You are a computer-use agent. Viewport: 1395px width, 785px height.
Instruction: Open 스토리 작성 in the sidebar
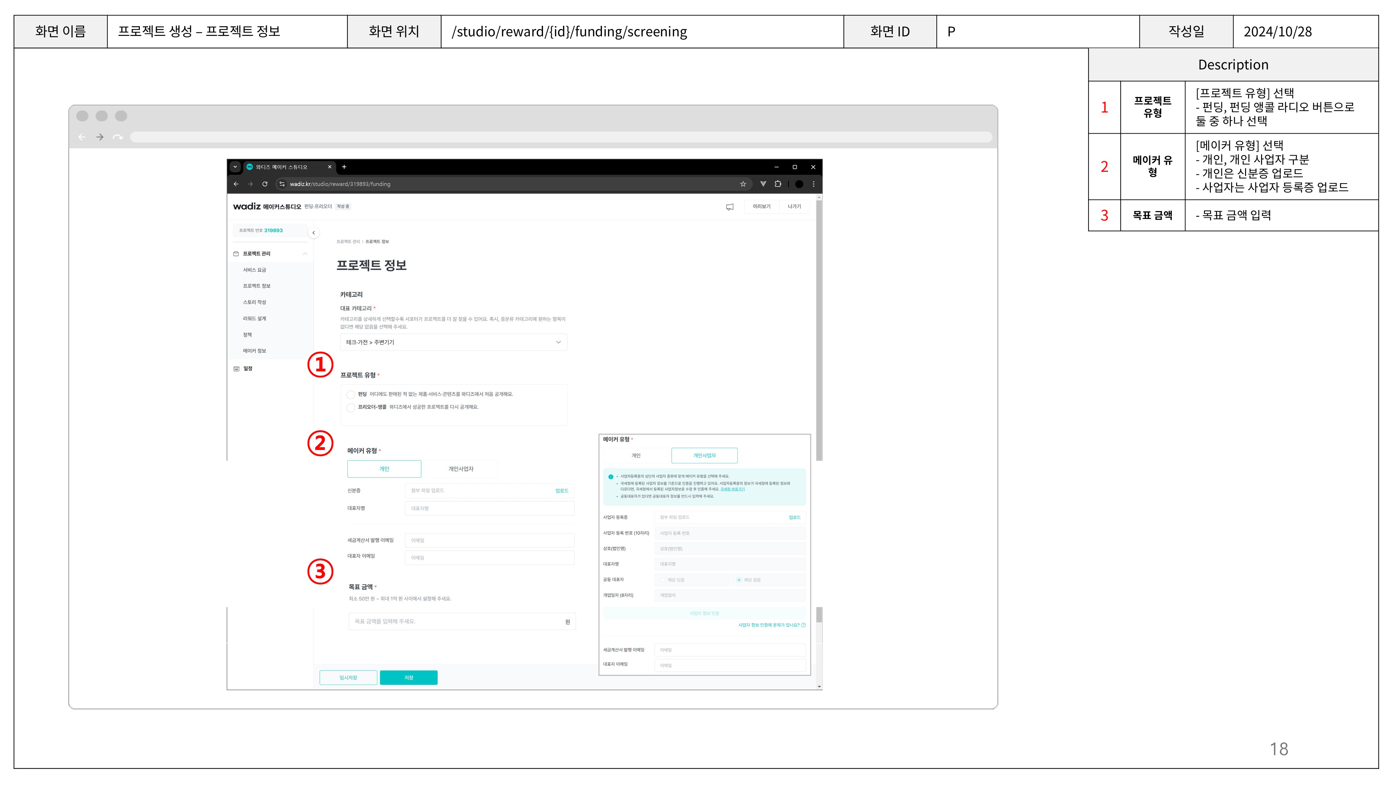point(255,302)
